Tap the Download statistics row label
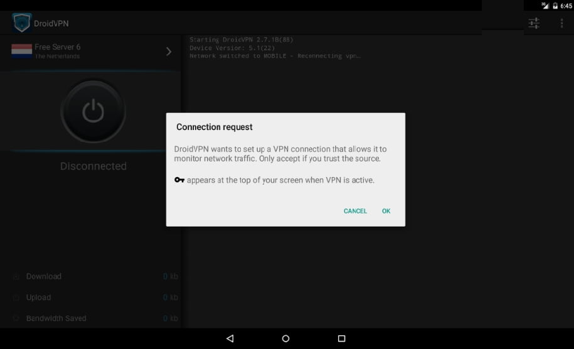The image size is (574, 349). (x=43, y=276)
